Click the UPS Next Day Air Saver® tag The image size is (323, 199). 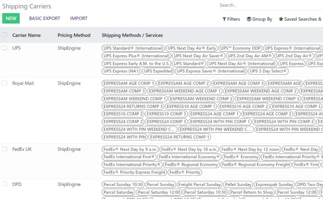click(x=198, y=56)
